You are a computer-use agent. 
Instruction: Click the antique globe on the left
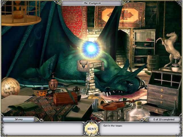(x=10, y=87)
